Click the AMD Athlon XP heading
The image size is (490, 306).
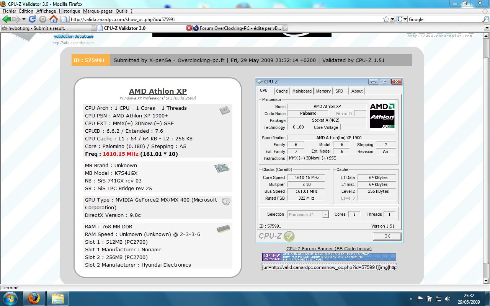158,91
